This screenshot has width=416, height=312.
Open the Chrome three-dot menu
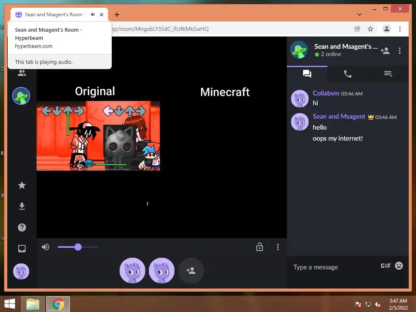click(400, 29)
